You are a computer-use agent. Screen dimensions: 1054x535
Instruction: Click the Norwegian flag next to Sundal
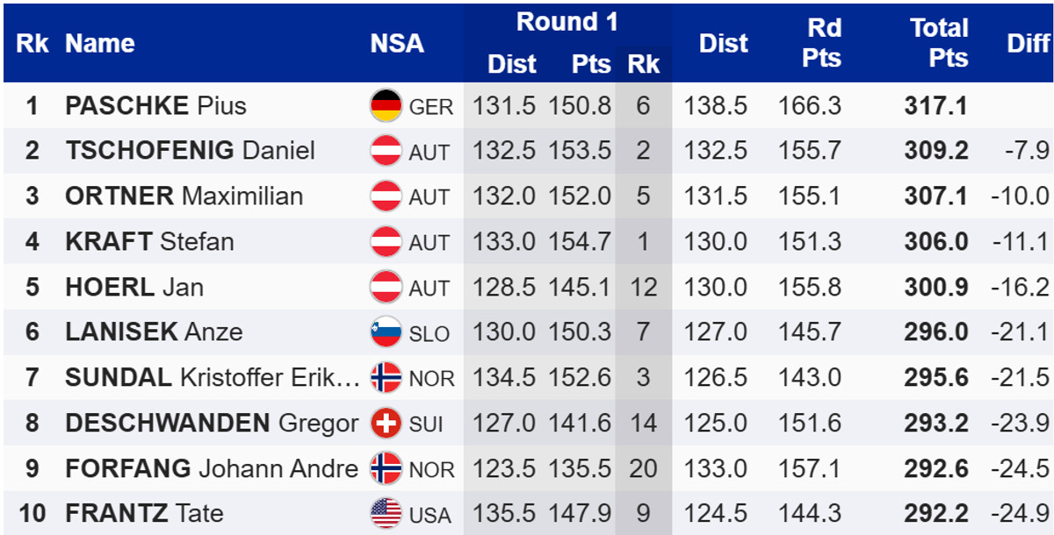386,378
